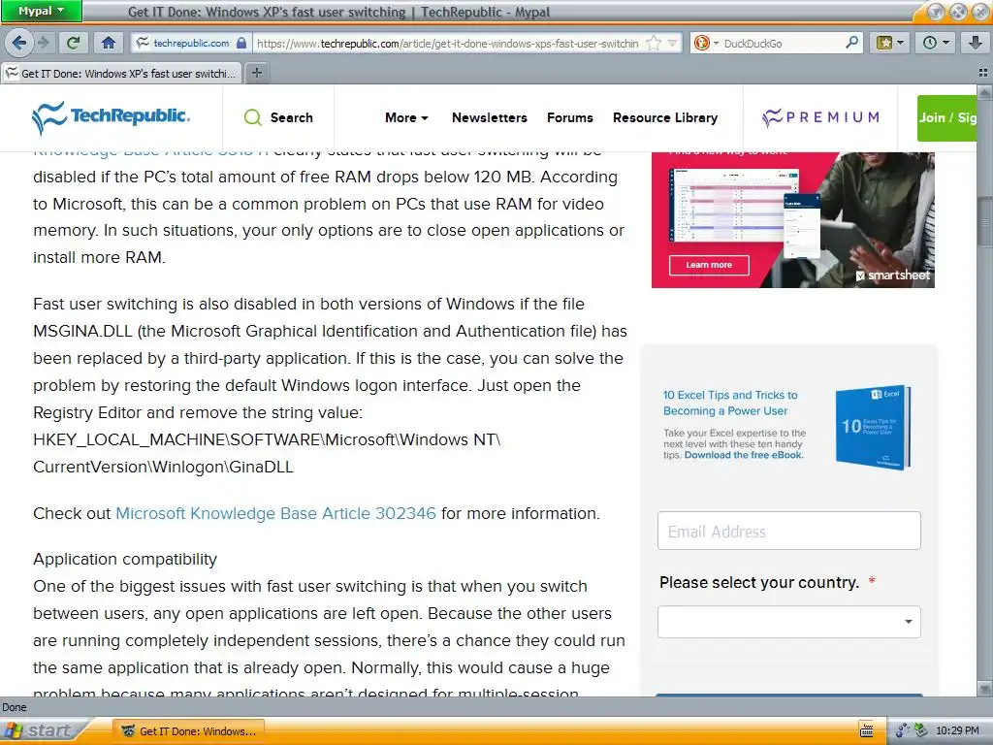Screen dimensions: 993x745
Task: Select Get IT Done taskbar button
Action: [189, 731]
